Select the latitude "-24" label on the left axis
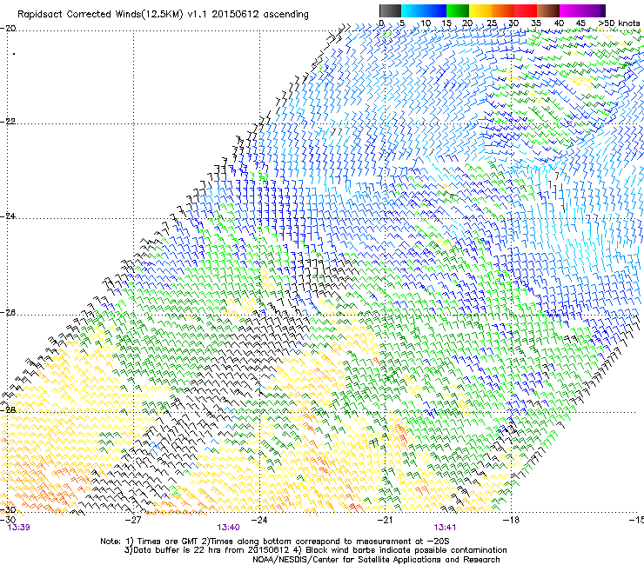Image resolution: width=644 pixels, height=565 pixels. (x=8, y=216)
